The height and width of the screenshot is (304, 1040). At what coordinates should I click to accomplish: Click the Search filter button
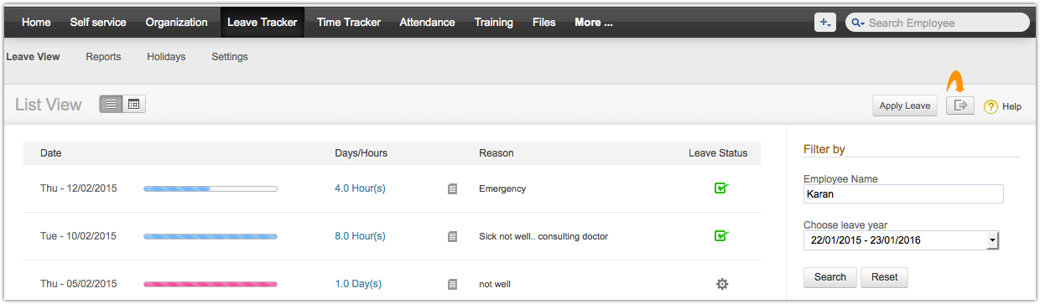point(830,277)
